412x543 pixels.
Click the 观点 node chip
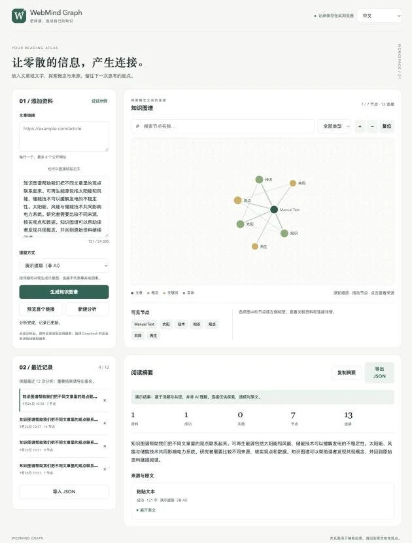(x=212, y=324)
